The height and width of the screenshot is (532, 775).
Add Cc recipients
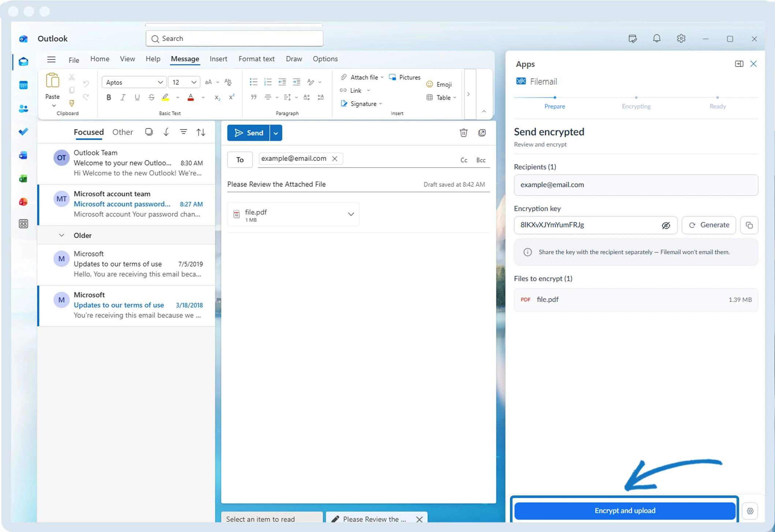pos(464,160)
